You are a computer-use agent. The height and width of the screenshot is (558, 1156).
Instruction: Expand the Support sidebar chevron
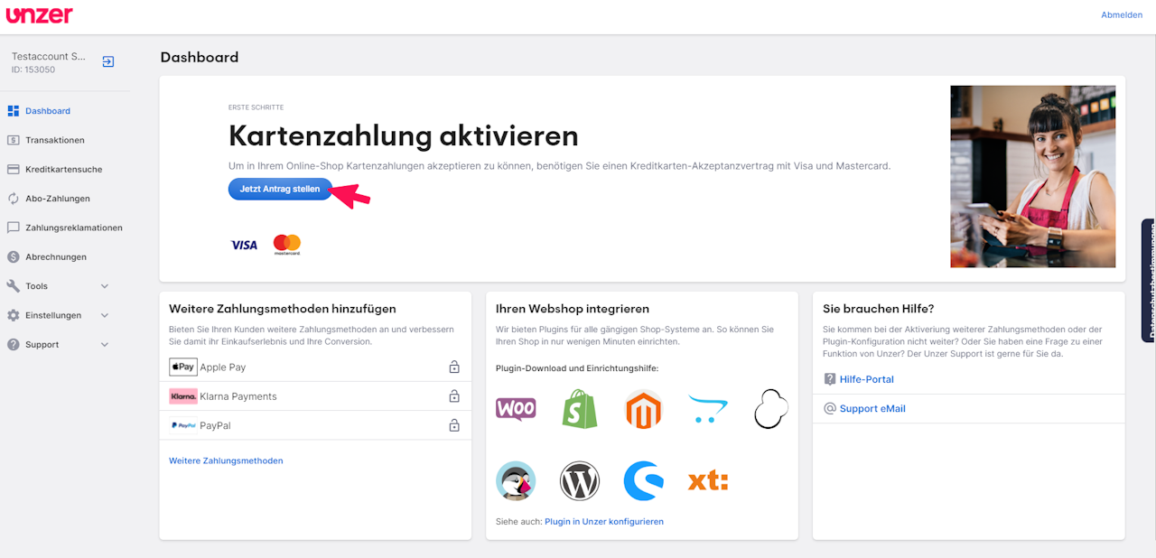click(x=105, y=345)
